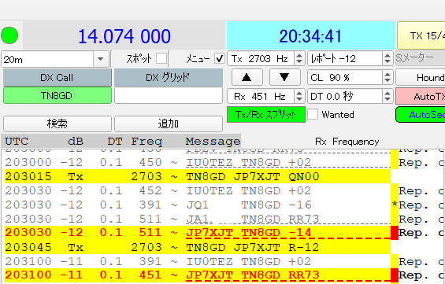Toggle the Hound mode button
The width and height of the screenshot is (445, 284).
pos(421,77)
